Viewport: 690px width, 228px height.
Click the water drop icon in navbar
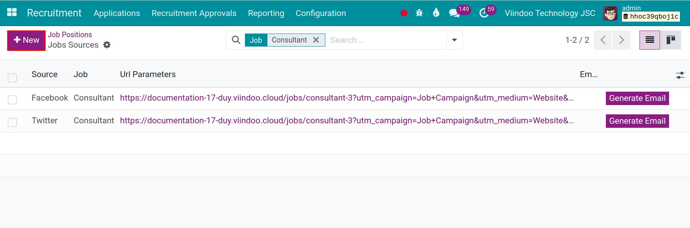(x=436, y=13)
